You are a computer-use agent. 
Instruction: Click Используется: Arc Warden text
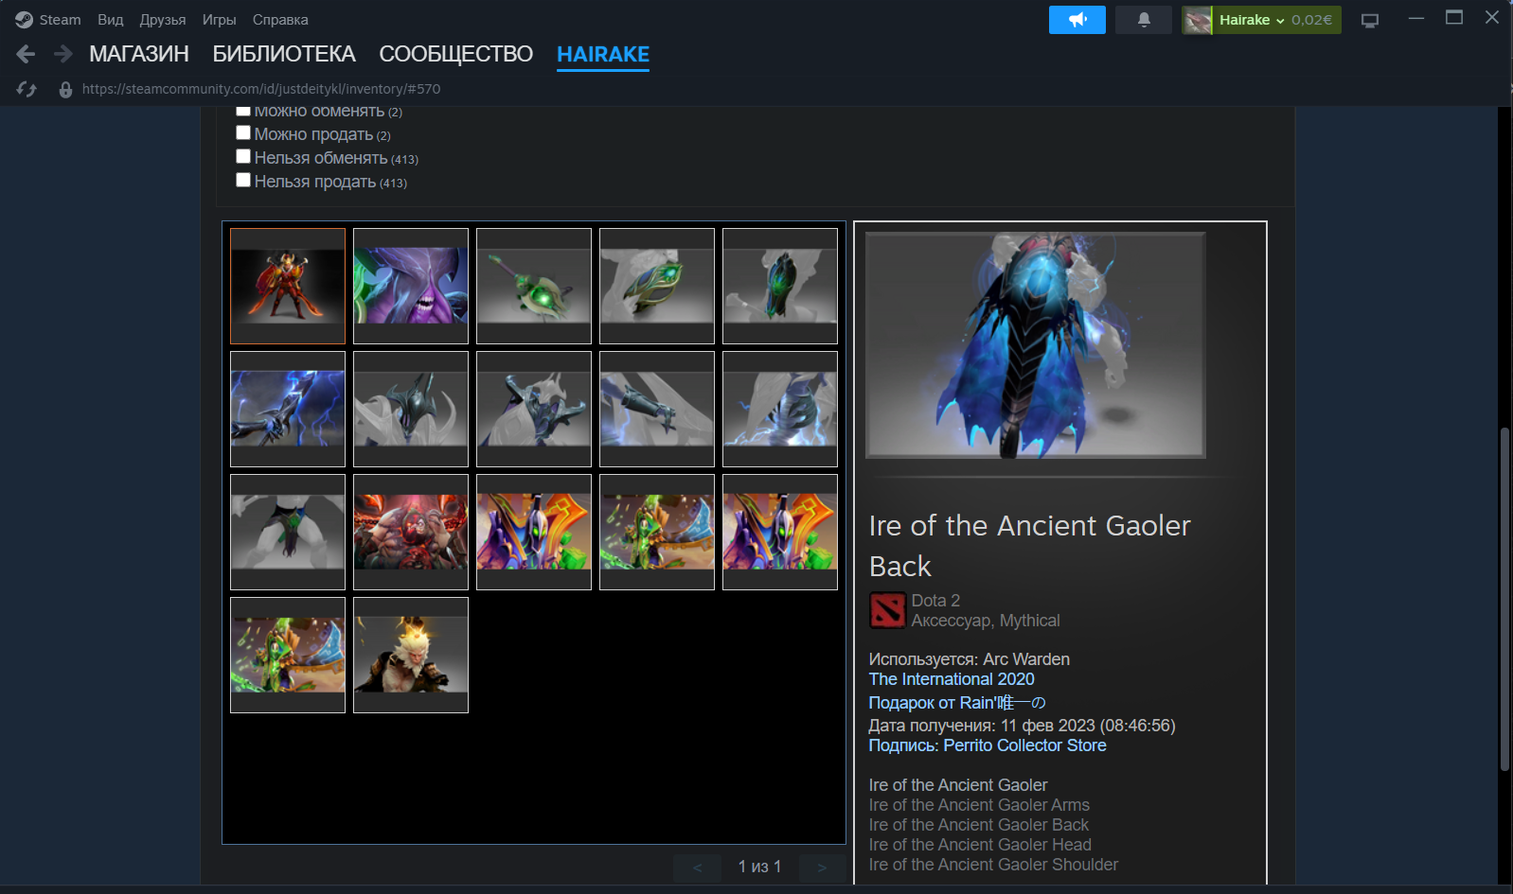click(x=970, y=659)
